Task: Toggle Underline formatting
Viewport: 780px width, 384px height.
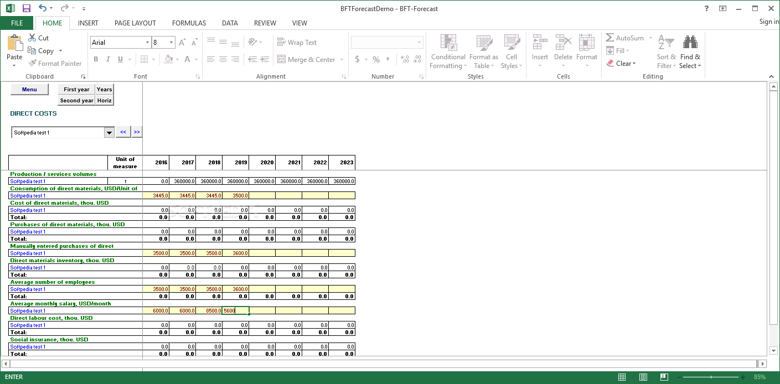Action: pos(120,59)
